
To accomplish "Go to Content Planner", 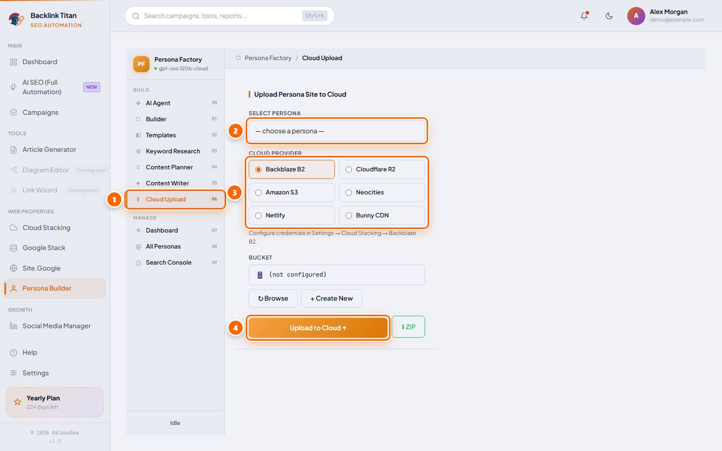I will coord(175,167).
